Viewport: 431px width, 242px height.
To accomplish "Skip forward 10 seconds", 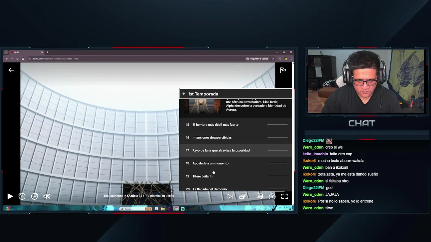I will pos(34,196).
